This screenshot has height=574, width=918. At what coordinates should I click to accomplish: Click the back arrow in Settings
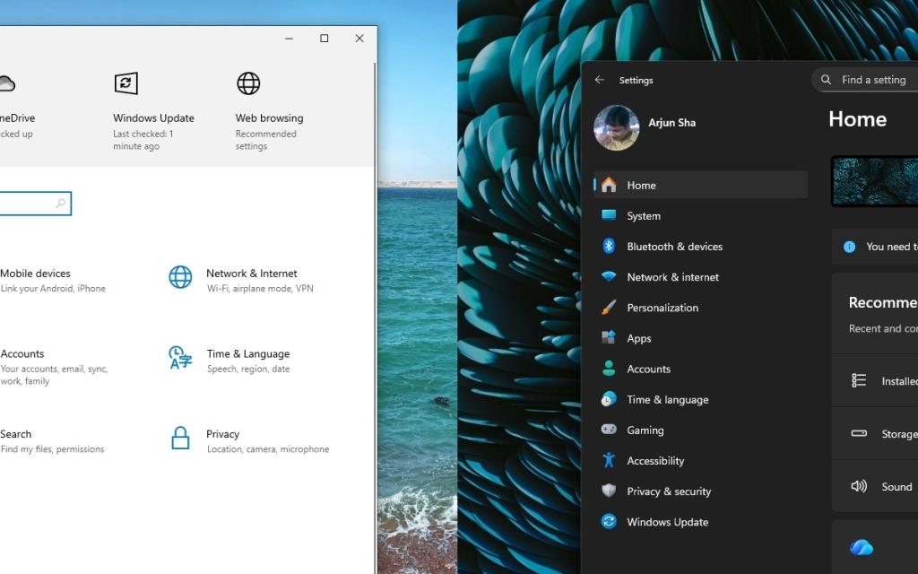(598, 80)
